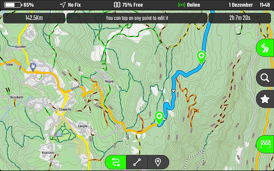Tap the 75% Free storage indicator
Viewport: 274px width, 171px height.
tap(128, 5)
